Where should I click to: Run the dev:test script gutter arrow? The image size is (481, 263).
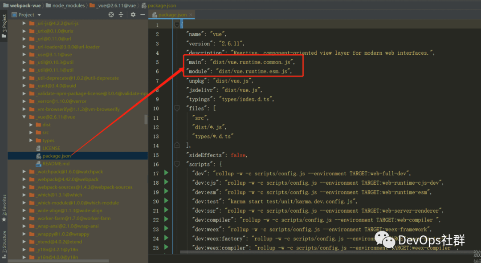[x=166, y=201]
